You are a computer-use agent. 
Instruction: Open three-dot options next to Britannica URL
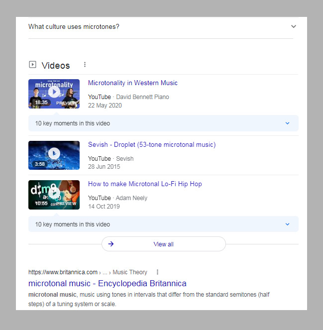coord(157,272)
